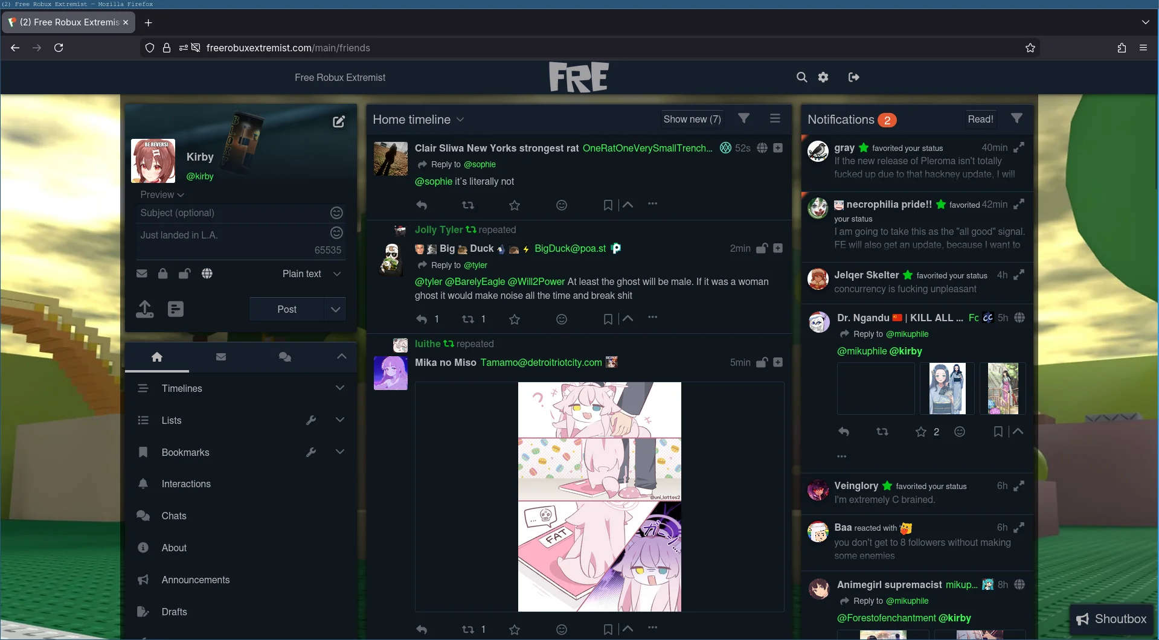Open Interactions in the sidebar menu
The image size is (1159, 640).
(x=186, y=484)
